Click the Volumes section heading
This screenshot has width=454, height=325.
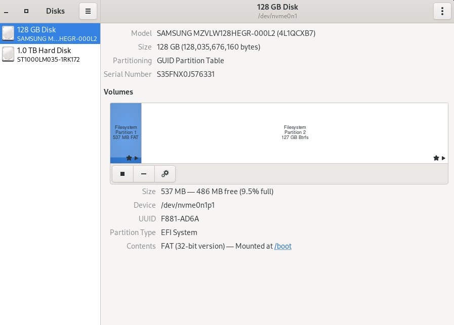click(x=118, y=92)
